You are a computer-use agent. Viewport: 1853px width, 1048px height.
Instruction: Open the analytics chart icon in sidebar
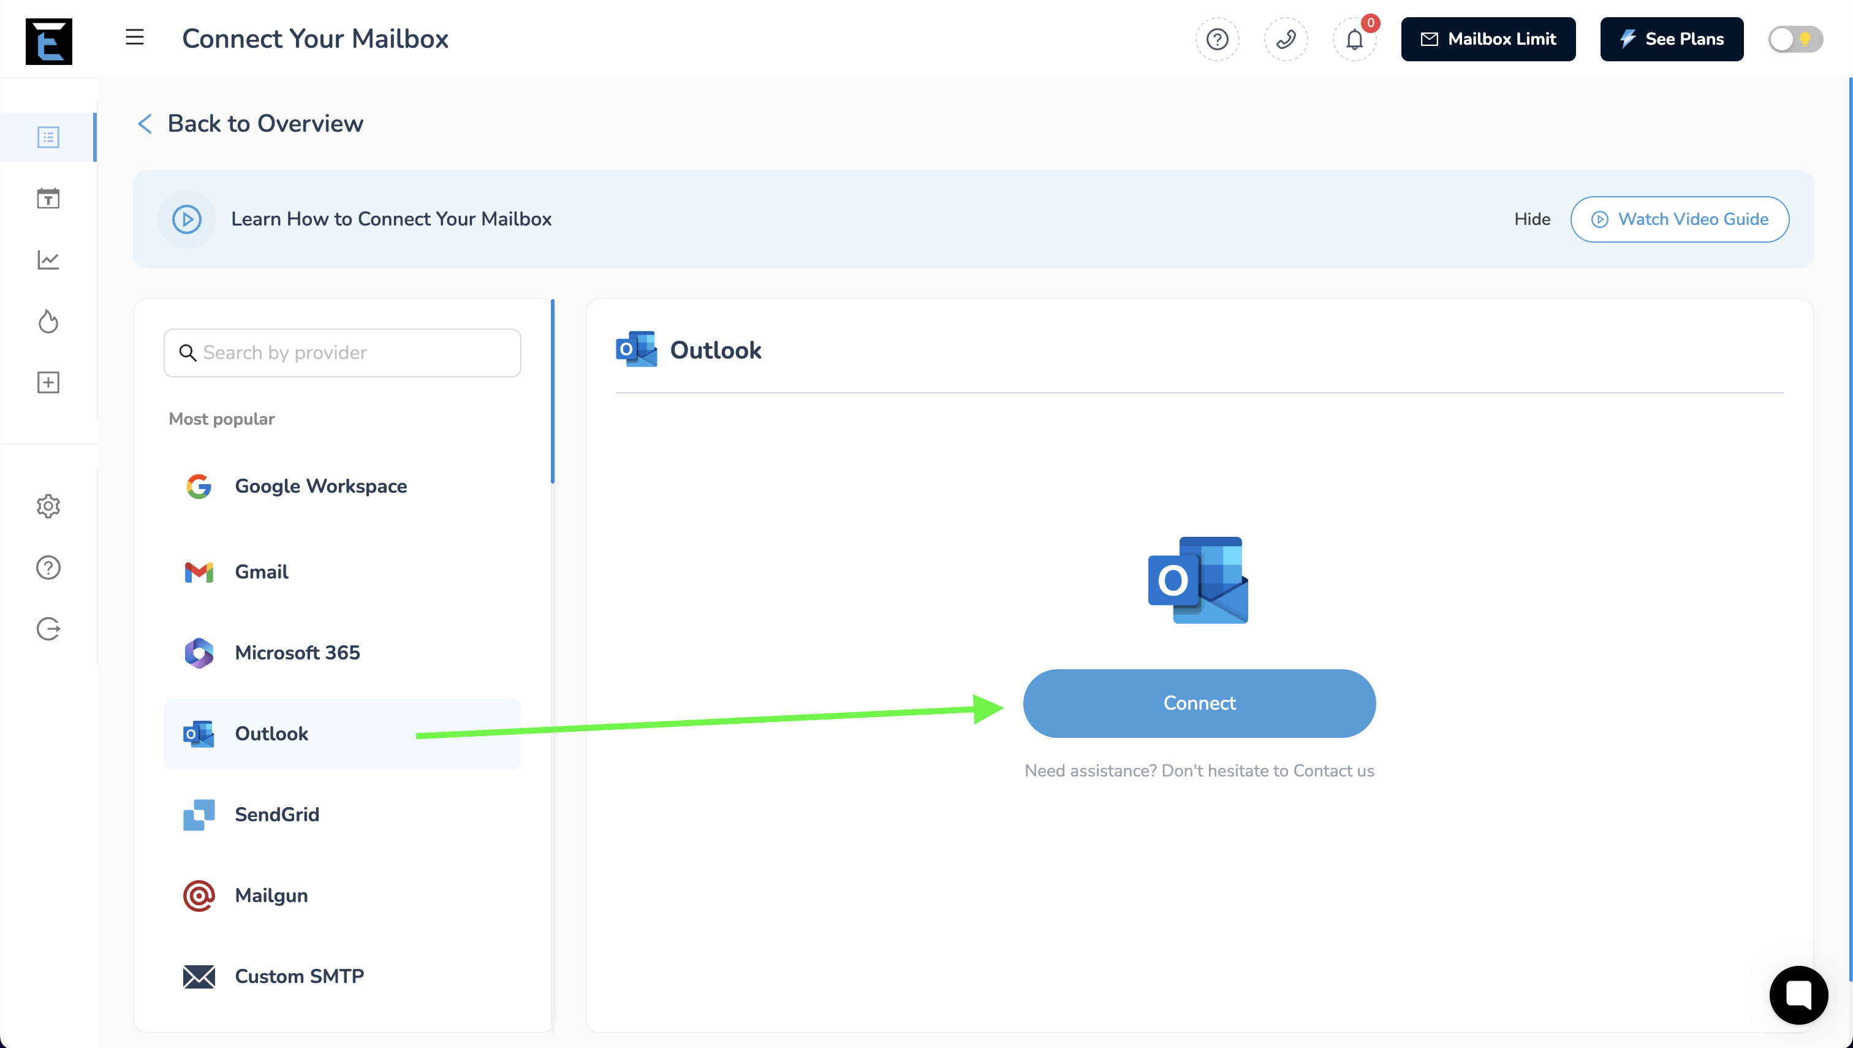[x=48, y=260]
